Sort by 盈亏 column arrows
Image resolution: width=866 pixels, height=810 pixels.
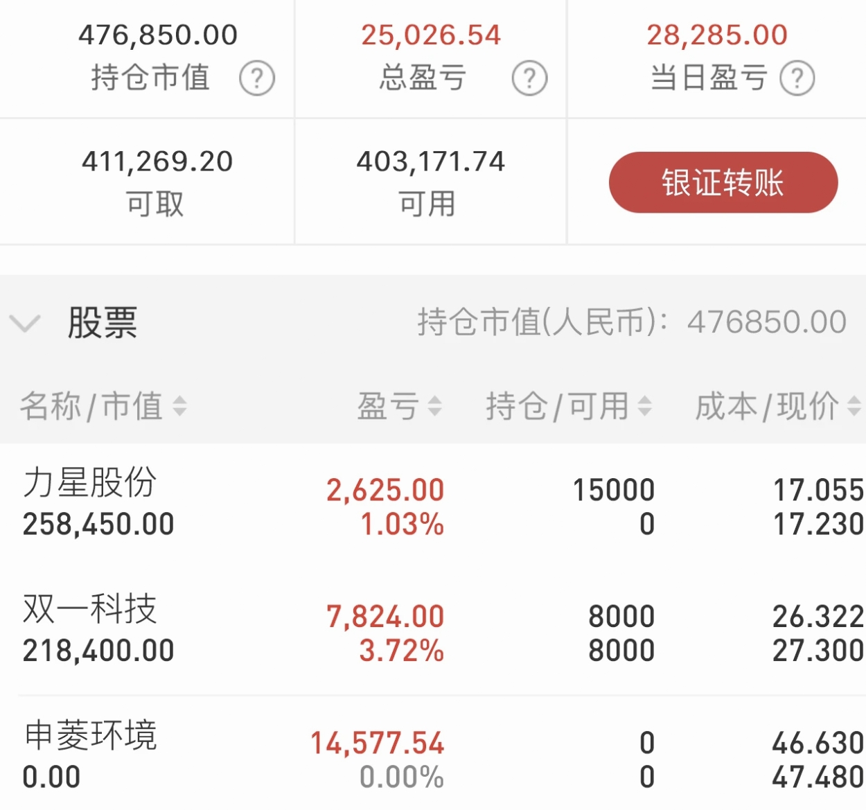(x=434, y=406)
